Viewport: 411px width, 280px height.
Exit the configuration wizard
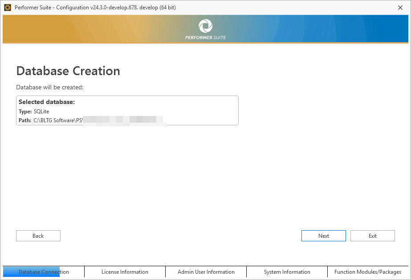pyautogui.click(x=372, y=236)
